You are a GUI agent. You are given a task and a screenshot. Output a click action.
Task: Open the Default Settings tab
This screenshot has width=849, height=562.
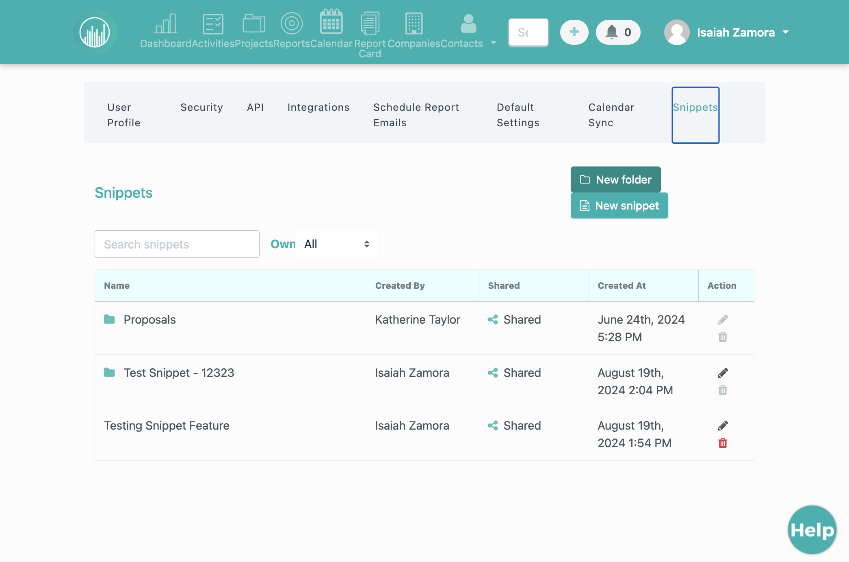click(x=518, y=115)
